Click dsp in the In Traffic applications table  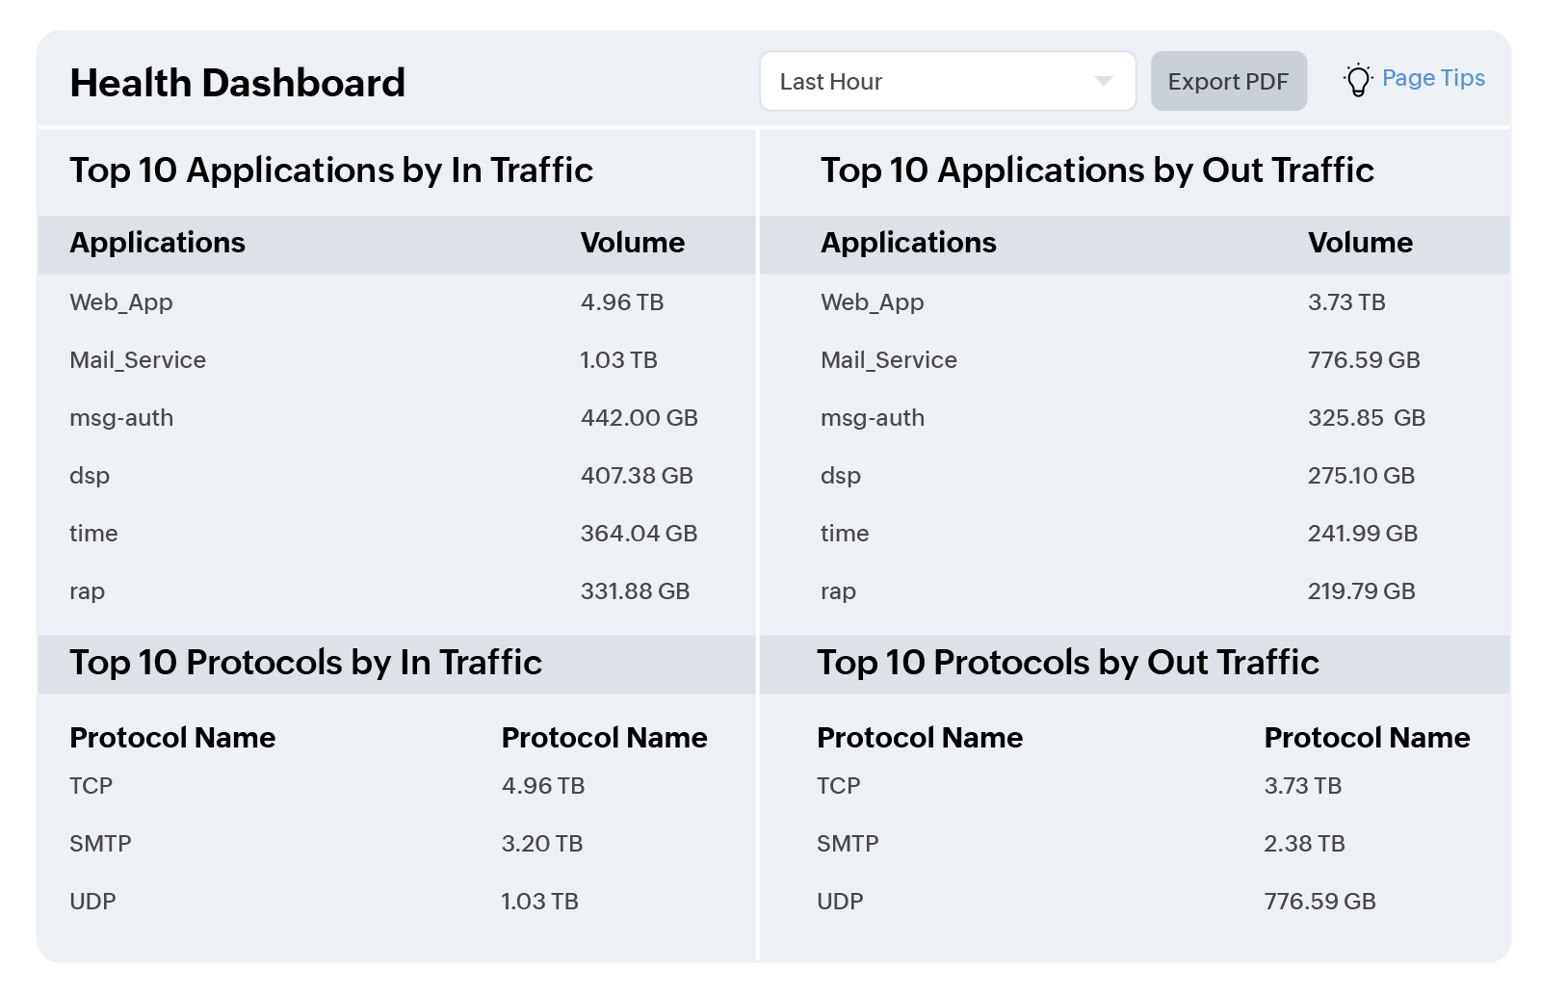[90, 476]
